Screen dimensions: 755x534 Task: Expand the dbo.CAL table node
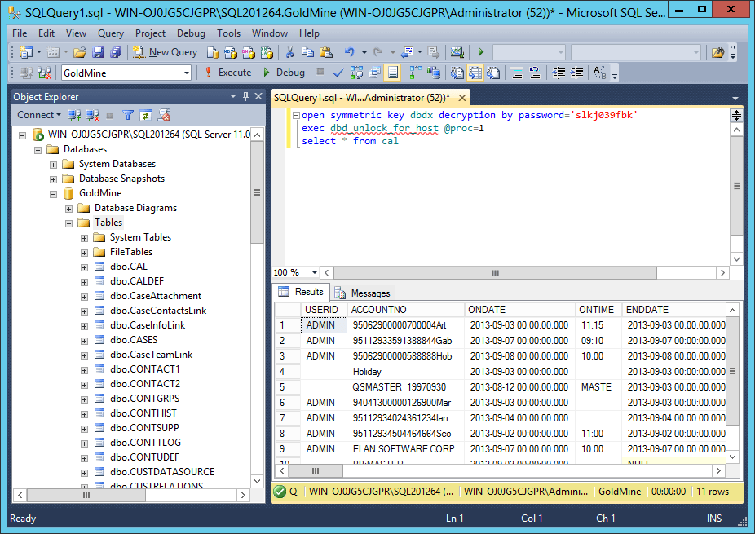[x=85, y=267]
